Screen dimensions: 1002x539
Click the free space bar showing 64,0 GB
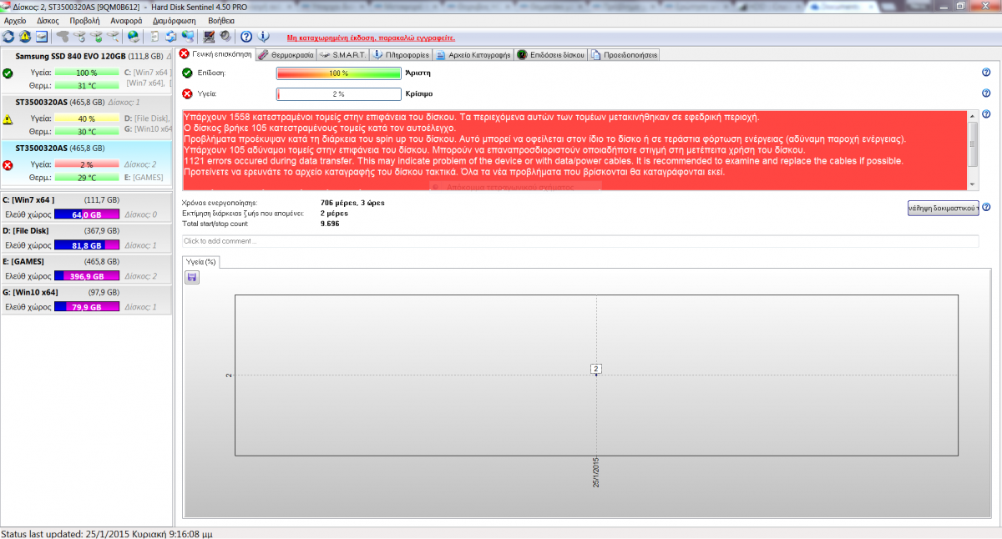(87, 214)
